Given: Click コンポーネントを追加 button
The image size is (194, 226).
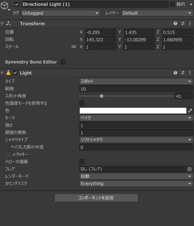Looking at the screenshot, I should pyautogui.click(x=96, y=198).
